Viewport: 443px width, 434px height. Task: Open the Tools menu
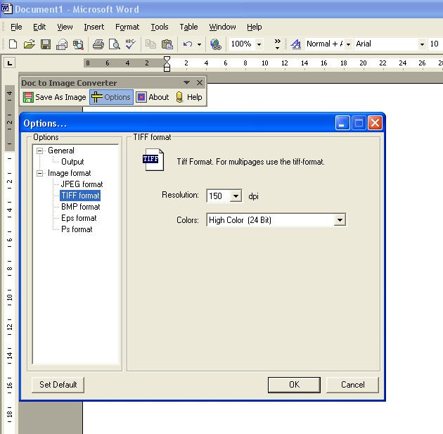click(x=160, y=27)
